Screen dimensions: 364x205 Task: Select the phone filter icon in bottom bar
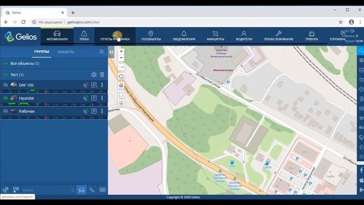[92, 190]
